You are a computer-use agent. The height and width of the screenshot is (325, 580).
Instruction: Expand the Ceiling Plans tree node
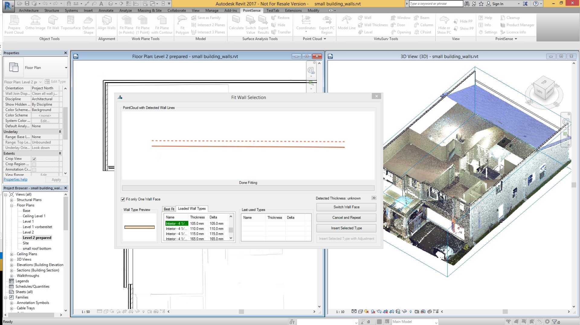[x=11, y=254]
